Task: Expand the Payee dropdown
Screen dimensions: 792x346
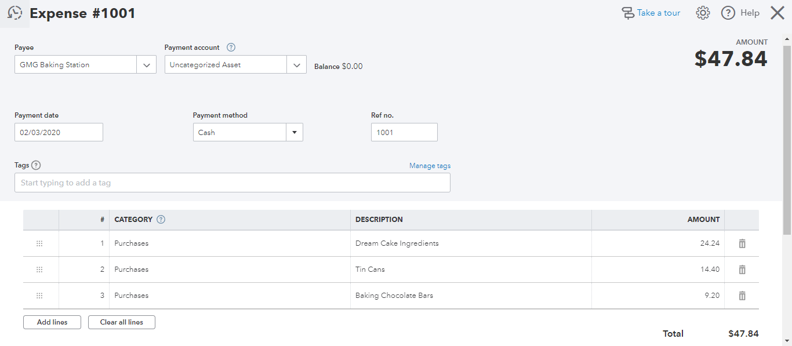Action: (x=146, y=65)
